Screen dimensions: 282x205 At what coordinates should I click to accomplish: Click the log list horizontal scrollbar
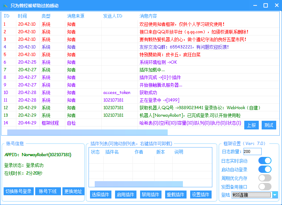tap(87, 132)
